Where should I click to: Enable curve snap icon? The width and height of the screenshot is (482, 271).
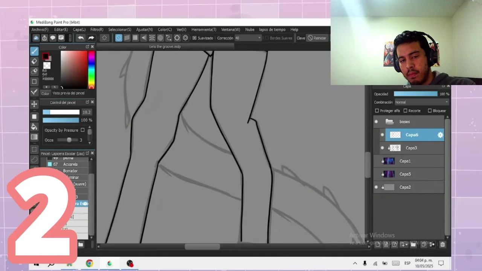click(x=168, y=38)
